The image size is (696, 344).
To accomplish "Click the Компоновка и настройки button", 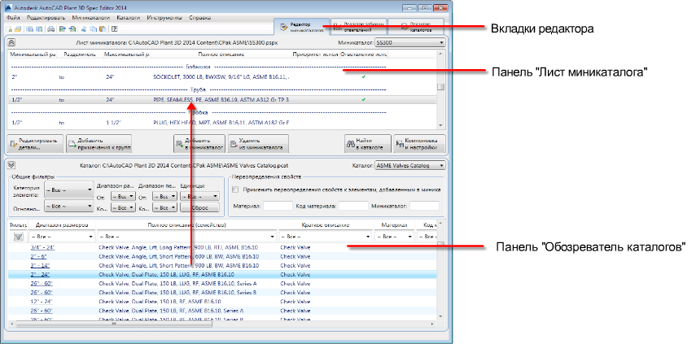I will coord(419,144).
